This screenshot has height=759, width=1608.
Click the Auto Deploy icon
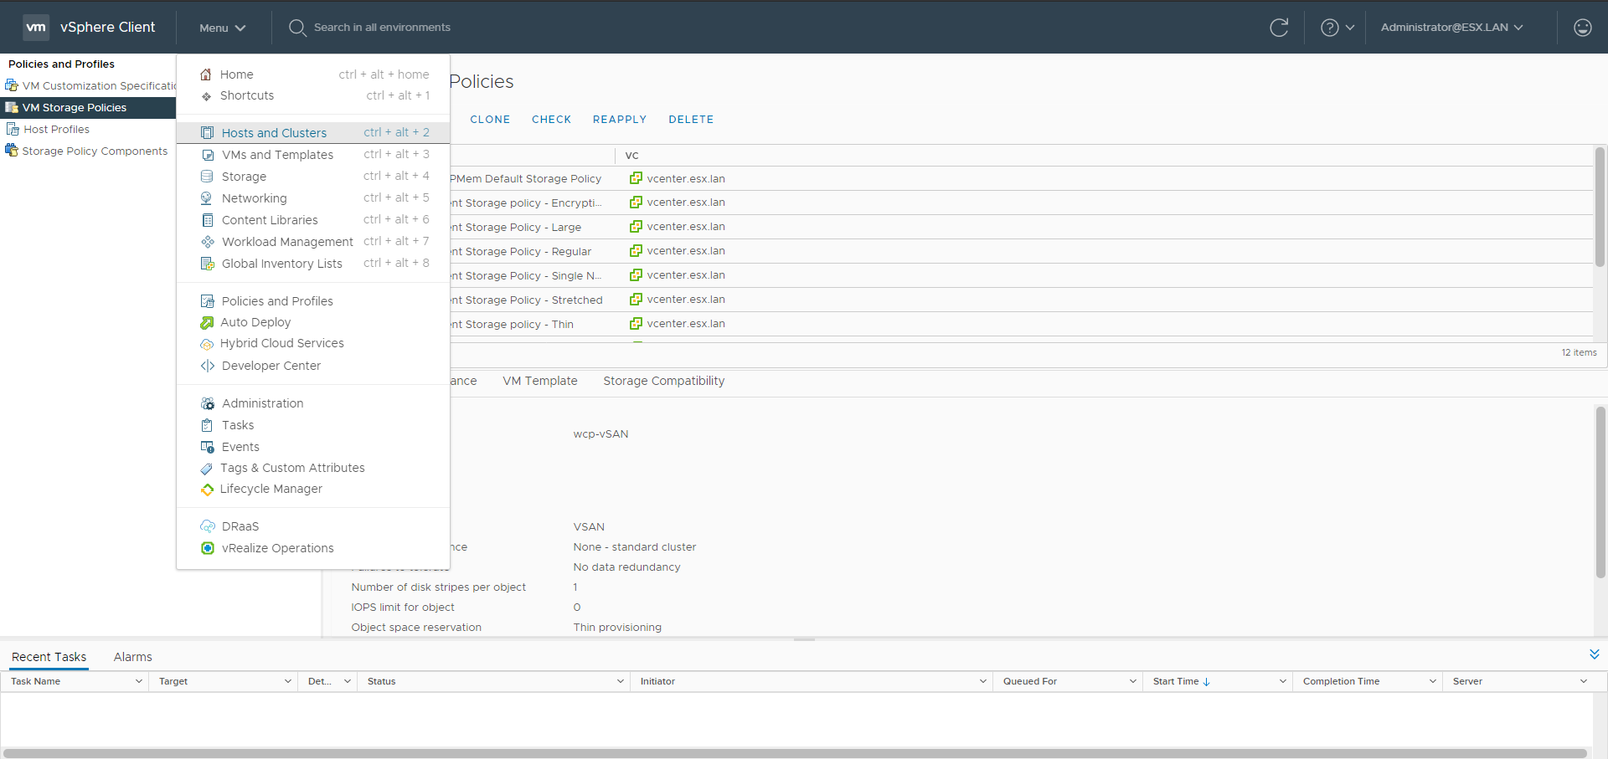pos(207,323)
